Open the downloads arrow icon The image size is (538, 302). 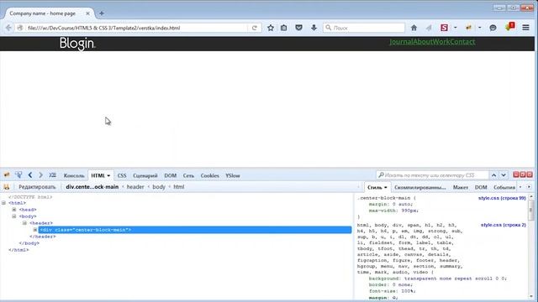click(314, 28)
